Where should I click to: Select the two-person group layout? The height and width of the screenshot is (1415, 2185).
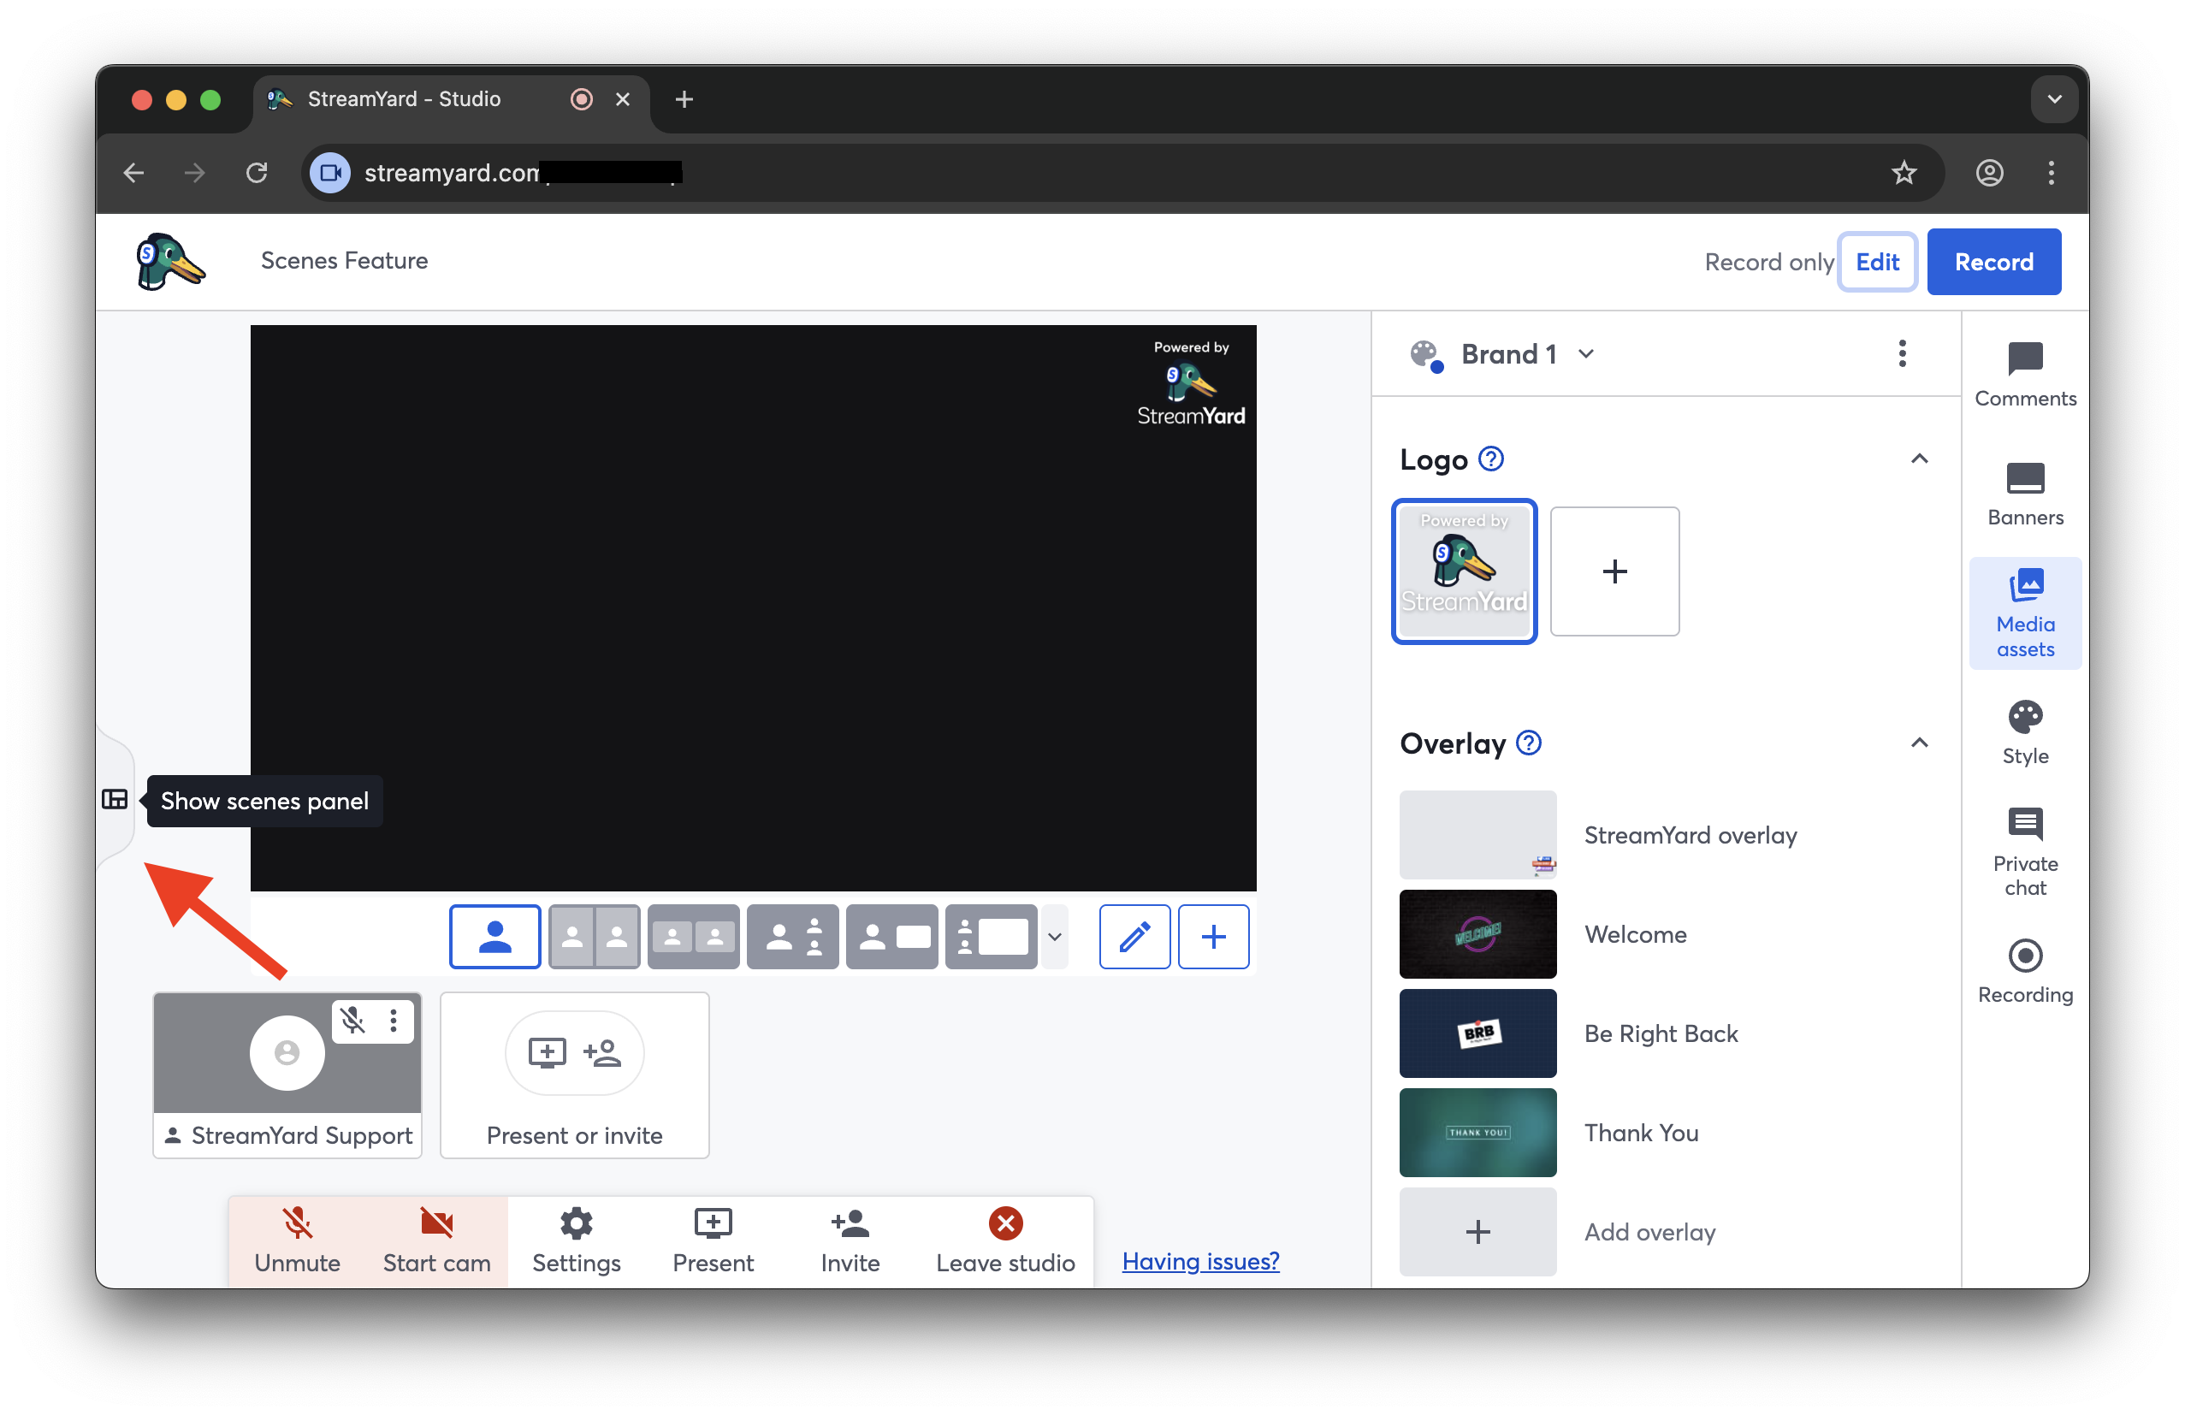coord(693,937)
